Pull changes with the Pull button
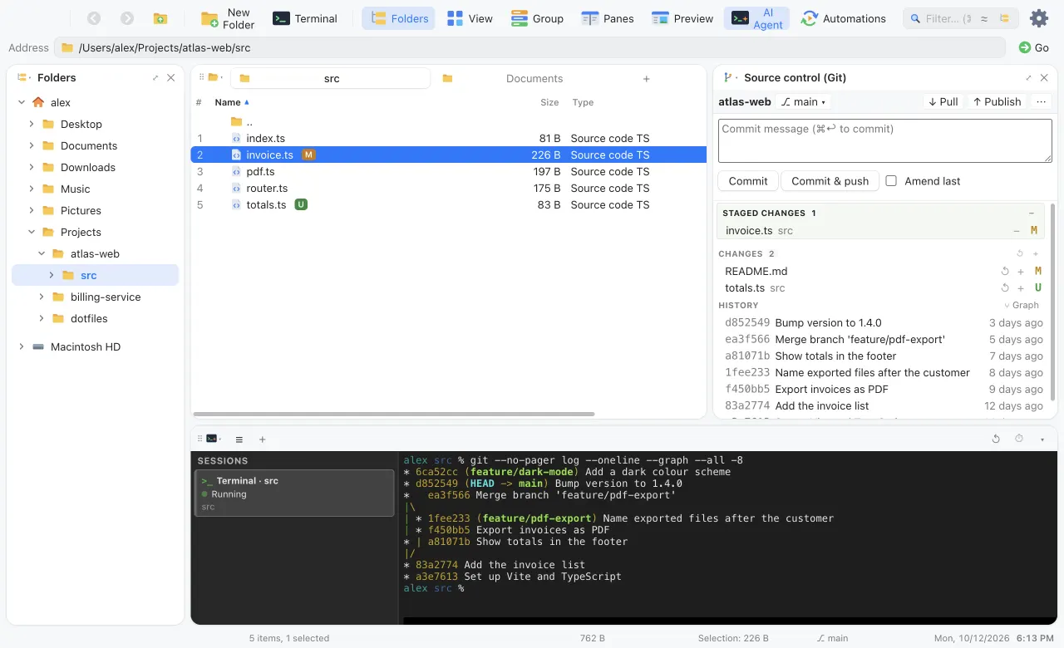This screenshot has height=648, width=1064. (x=943, y=101)
